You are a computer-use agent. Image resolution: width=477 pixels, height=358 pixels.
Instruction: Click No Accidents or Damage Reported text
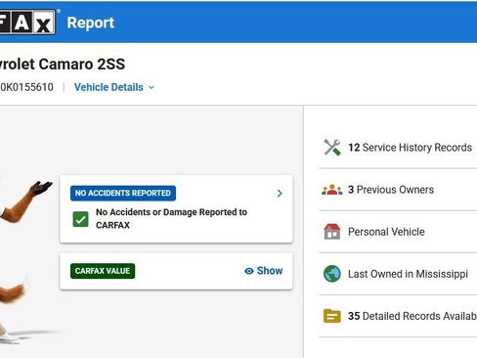click(171, 218)
